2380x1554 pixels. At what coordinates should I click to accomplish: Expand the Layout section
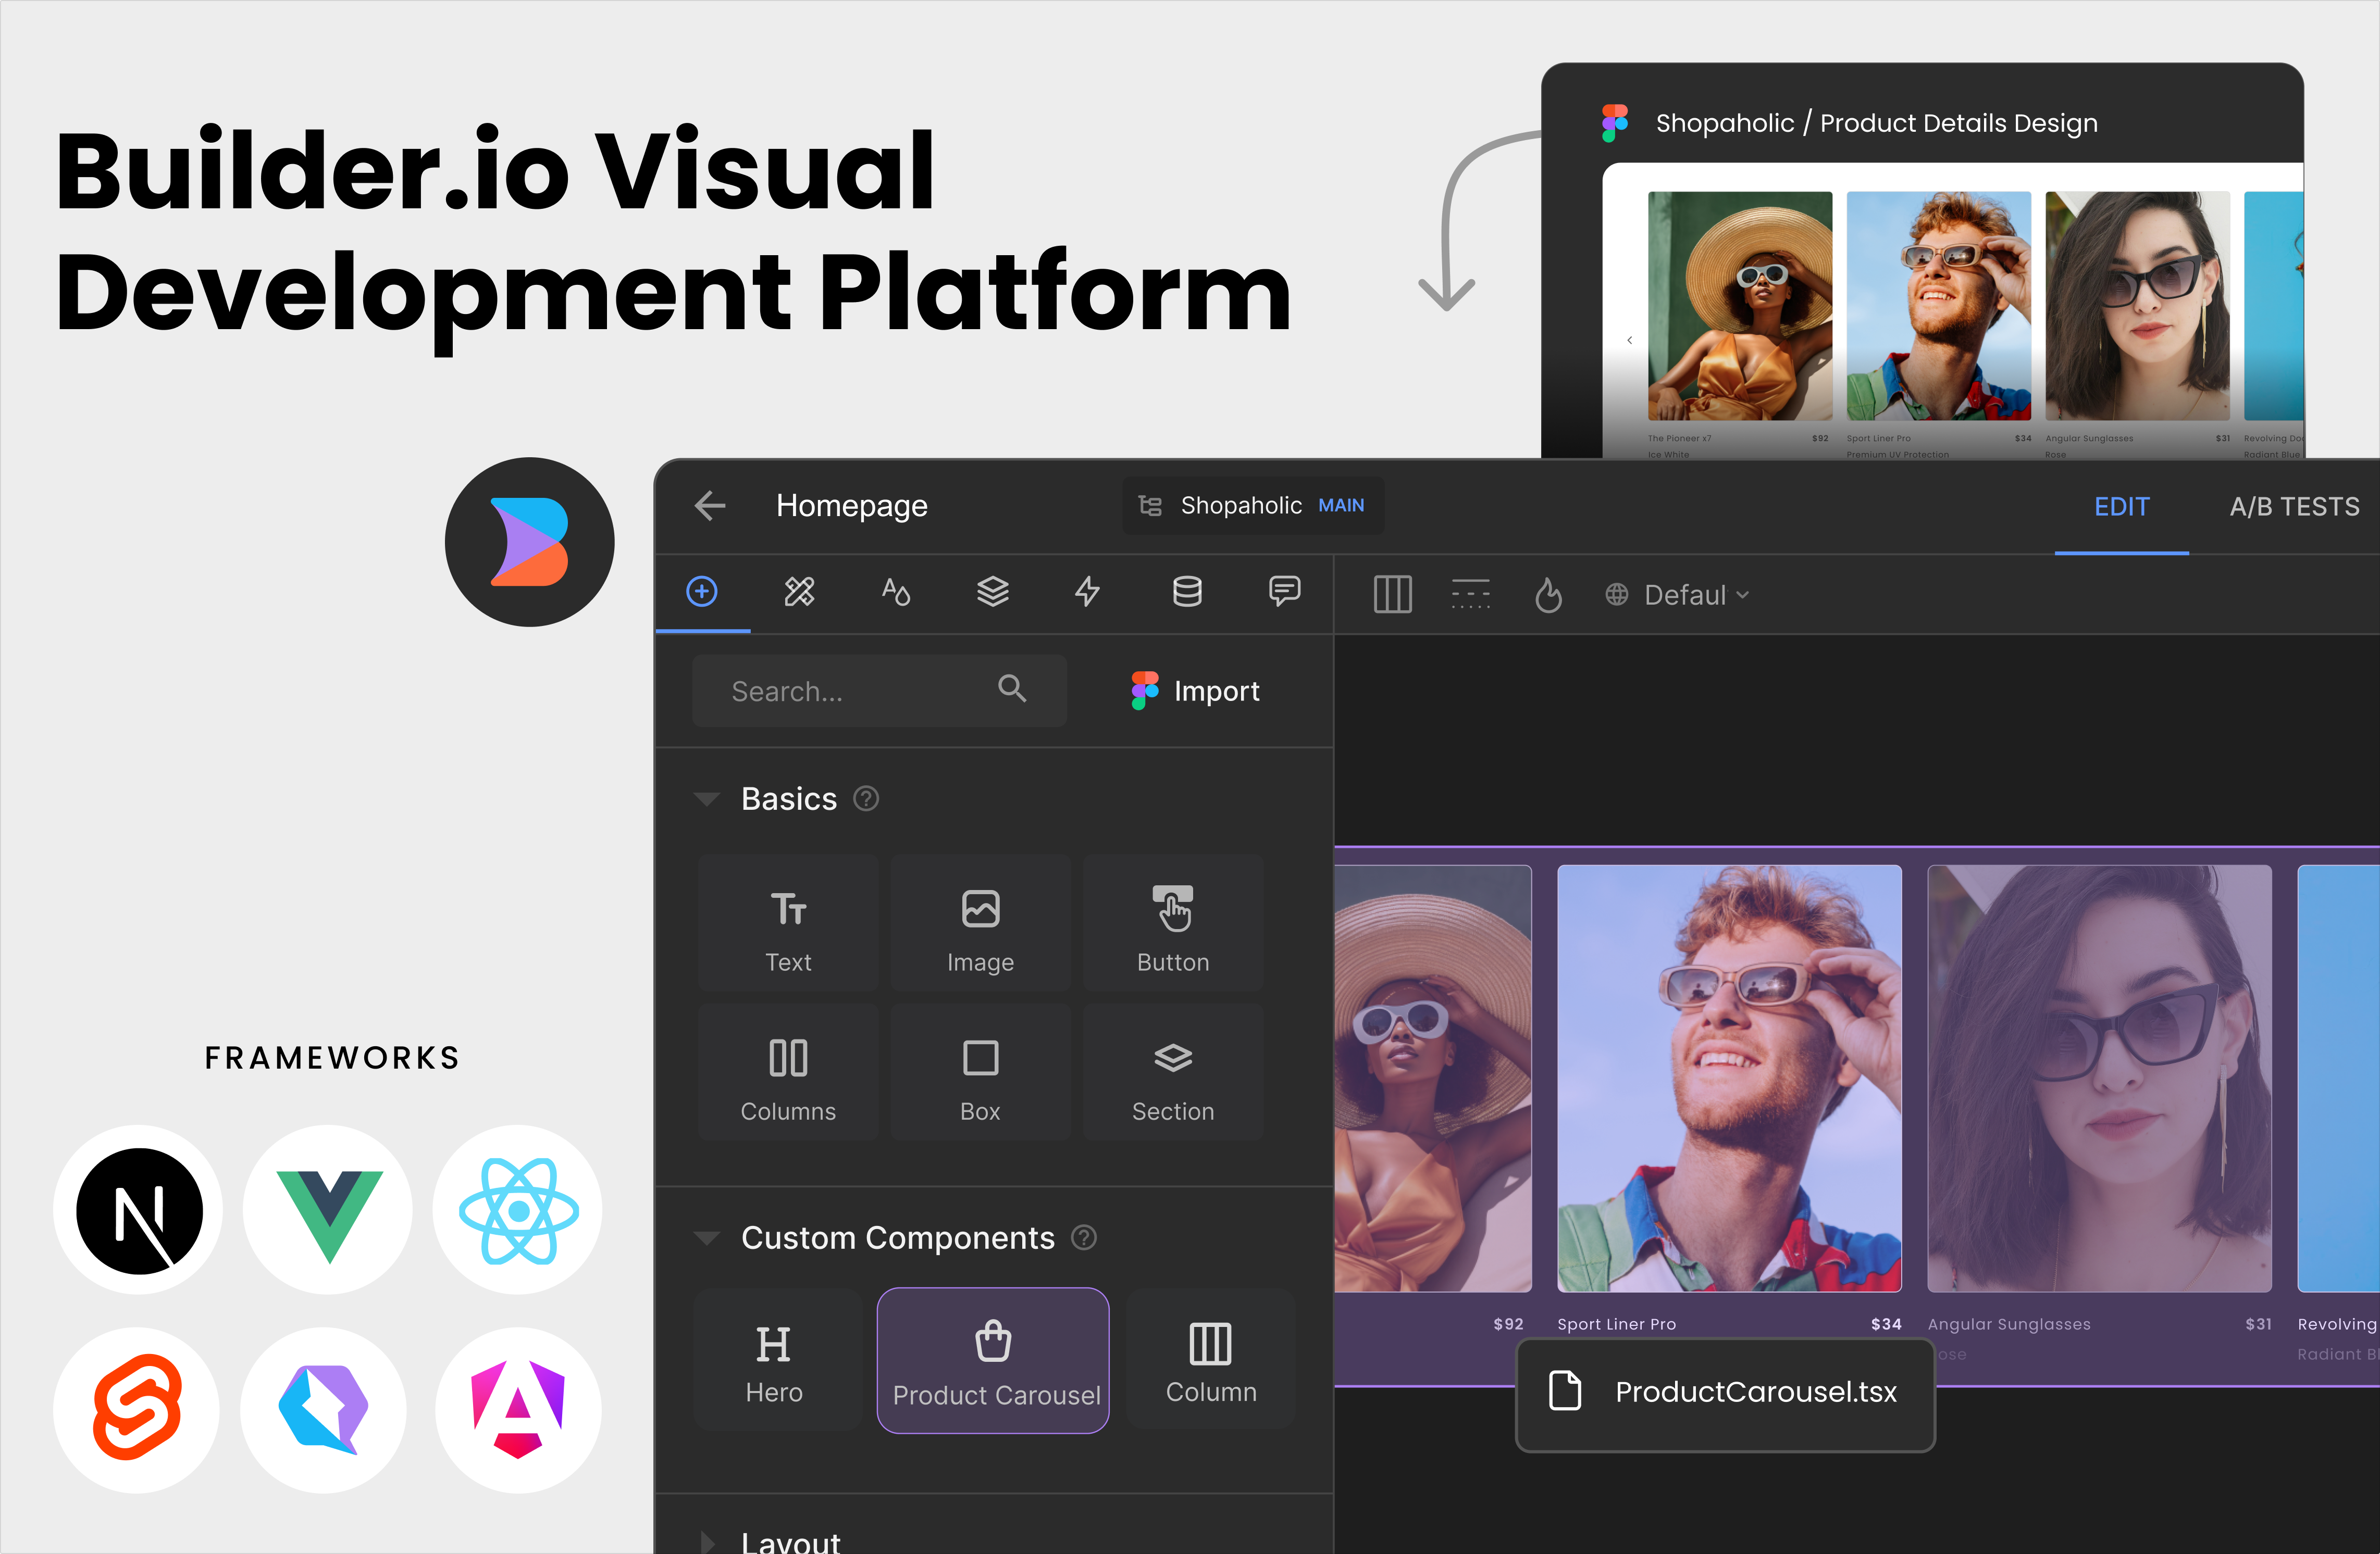tap(707, 1542)
